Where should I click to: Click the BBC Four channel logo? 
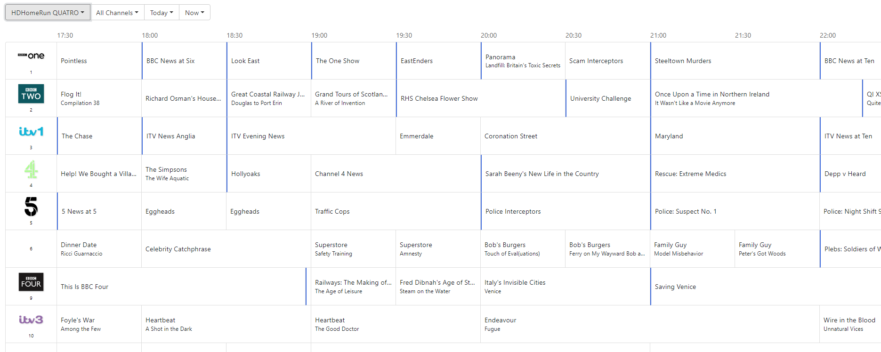[31, 282]
